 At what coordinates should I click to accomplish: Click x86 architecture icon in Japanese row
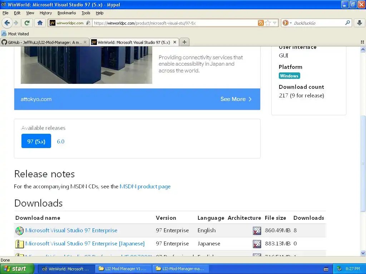click(257, 244)
